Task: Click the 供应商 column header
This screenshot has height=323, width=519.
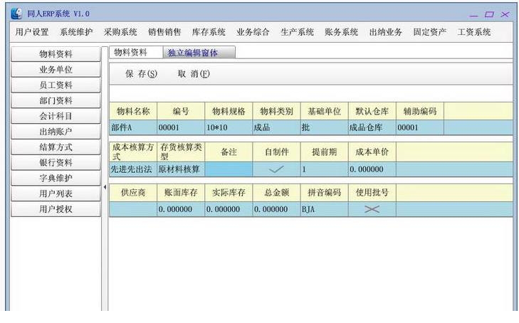Action: [x=133, y=192]
